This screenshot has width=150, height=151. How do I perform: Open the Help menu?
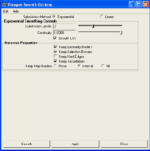[x=16, y=11]
